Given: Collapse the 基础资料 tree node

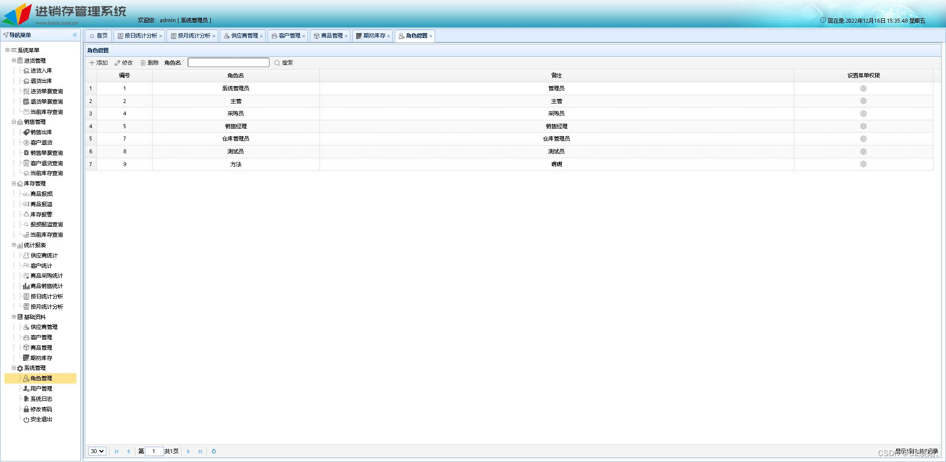Looking at the screenshot, I should 14,317.
